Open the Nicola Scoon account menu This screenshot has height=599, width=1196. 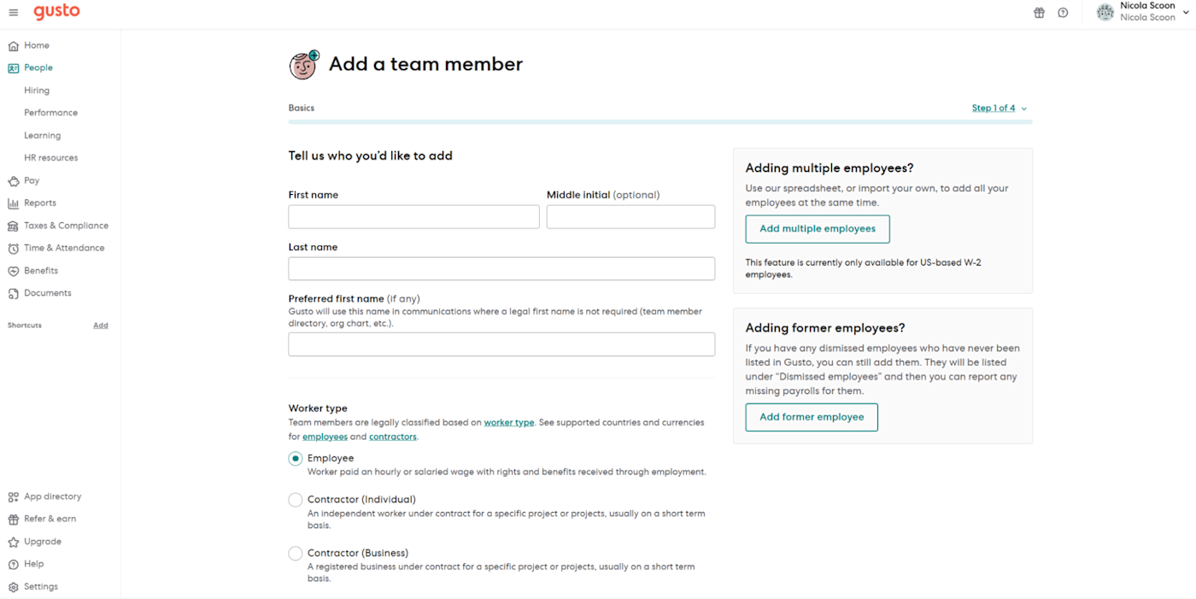tap(1136, 12)
